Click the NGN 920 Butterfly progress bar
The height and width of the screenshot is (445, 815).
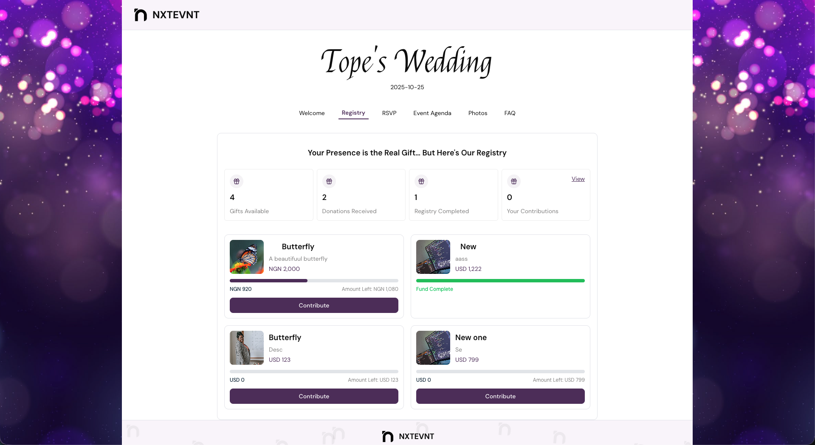[x=314, y=281]
